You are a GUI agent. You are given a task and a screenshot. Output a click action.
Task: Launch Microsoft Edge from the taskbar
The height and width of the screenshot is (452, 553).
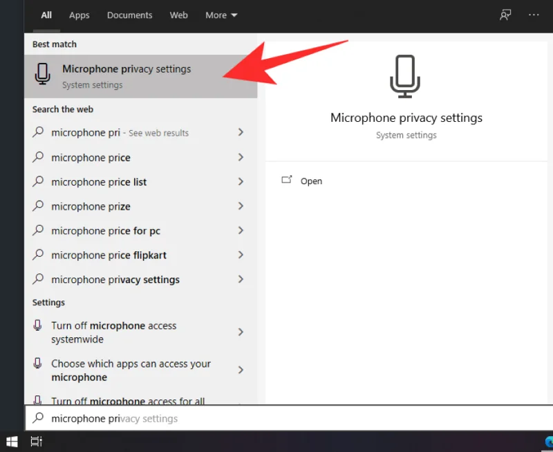pos(548,441)
